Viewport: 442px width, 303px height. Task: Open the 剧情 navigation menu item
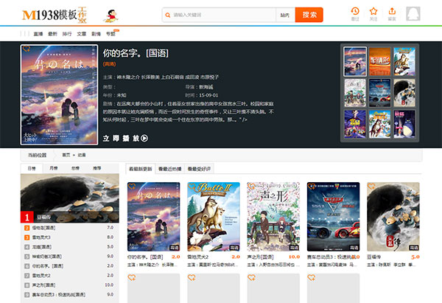click(96, 34)
